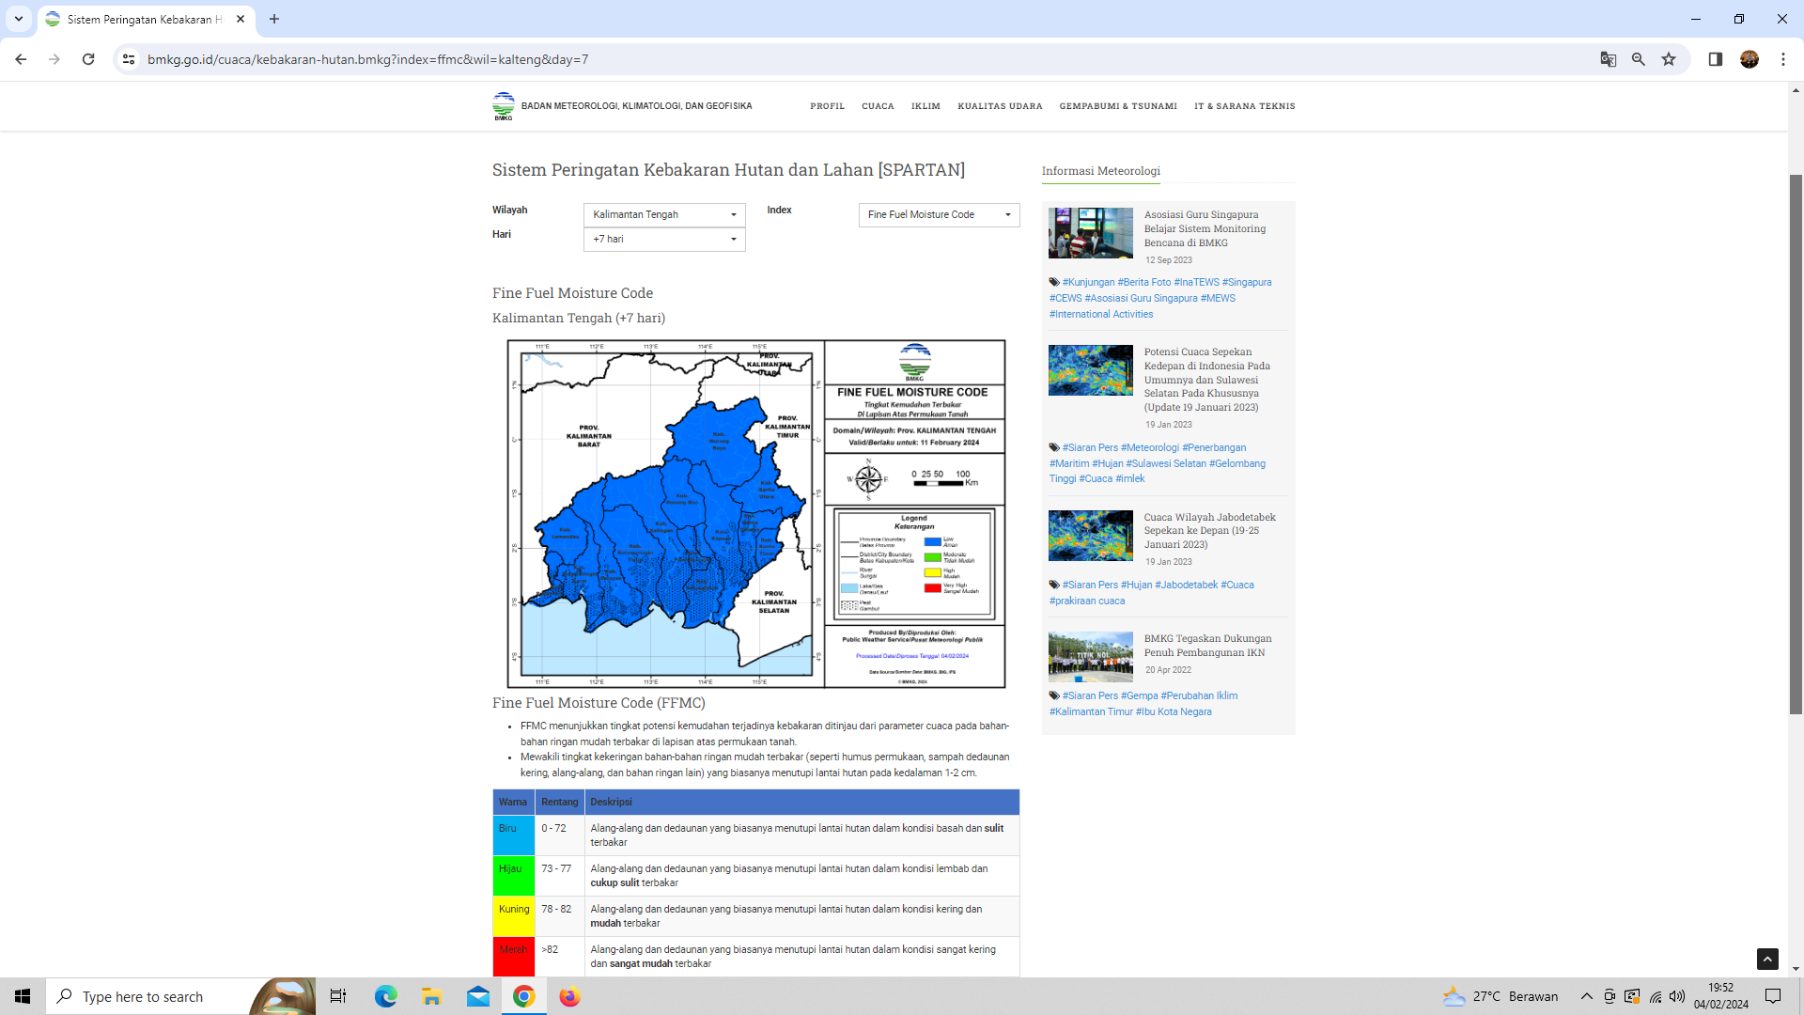
Task: Open the Mail app on taskbar
Action: click(478, 996)
